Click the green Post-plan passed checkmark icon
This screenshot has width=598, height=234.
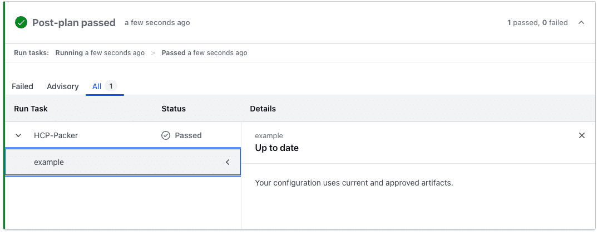21,23
